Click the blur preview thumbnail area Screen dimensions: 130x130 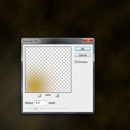(x=48, y=69)
